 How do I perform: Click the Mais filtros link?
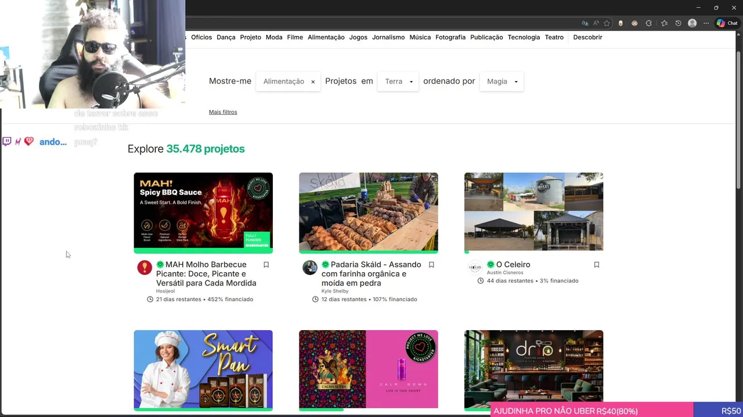tap(223, 112)
